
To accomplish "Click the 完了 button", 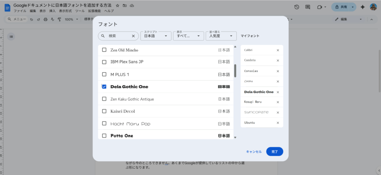I will 275,152.
